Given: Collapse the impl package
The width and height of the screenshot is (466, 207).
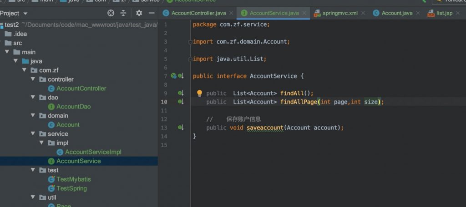Looking at the screenshot, I should (x=41, y=143).
